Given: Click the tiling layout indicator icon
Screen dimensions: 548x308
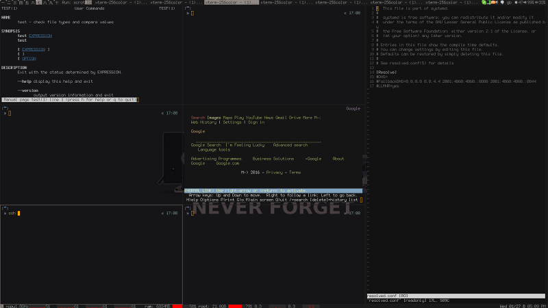Looking at the screenshot, I should pyautogui.click(x=88, y=2).
